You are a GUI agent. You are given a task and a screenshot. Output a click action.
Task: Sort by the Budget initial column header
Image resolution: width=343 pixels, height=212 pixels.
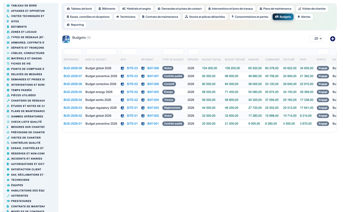pos(212,60)
